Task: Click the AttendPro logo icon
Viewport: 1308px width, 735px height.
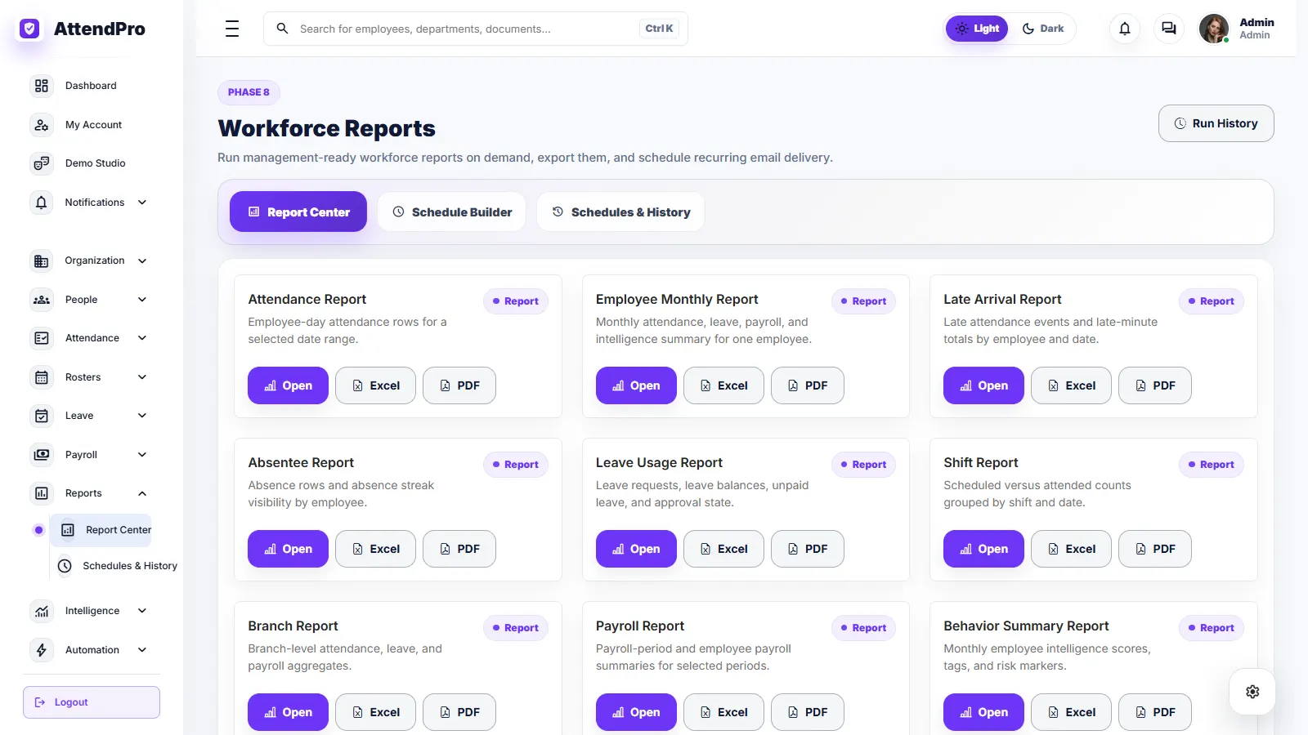Action: 30,29
